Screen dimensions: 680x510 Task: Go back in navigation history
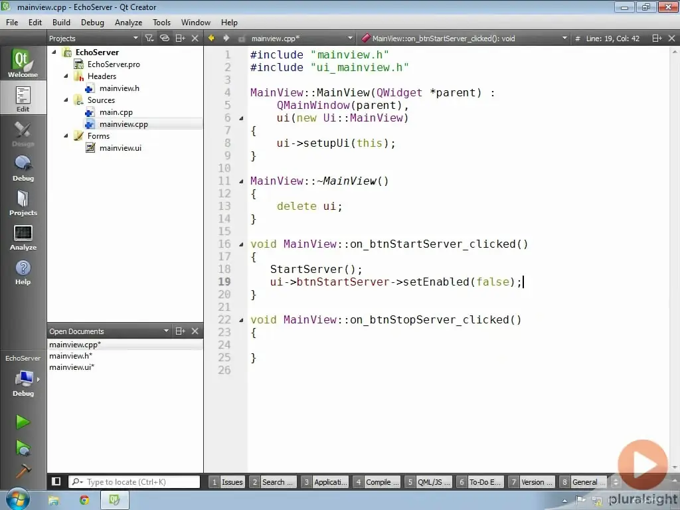click(x=211, y=38)
